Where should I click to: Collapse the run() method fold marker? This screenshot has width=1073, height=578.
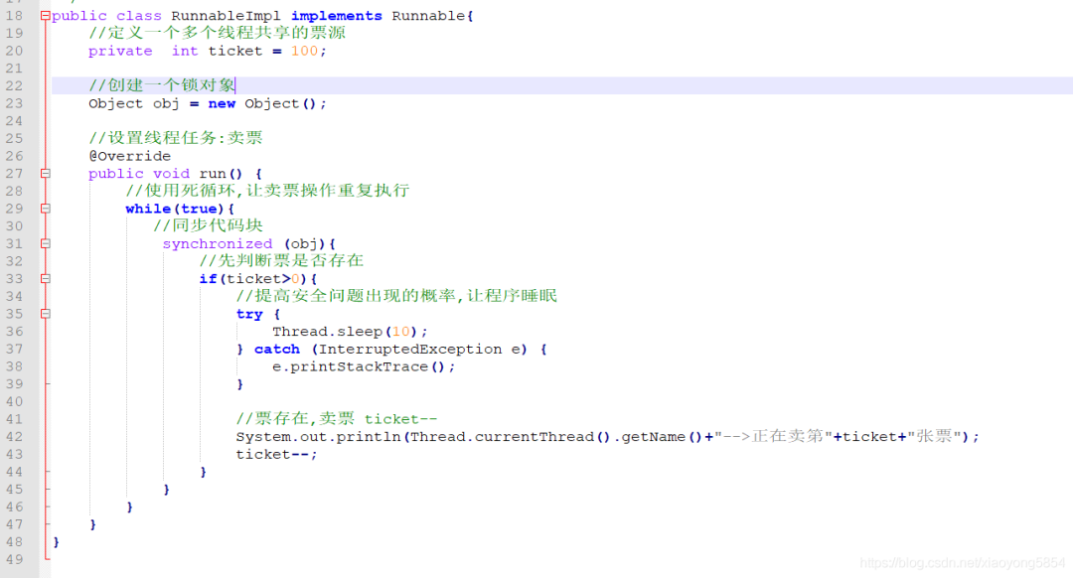coord(45,174)
